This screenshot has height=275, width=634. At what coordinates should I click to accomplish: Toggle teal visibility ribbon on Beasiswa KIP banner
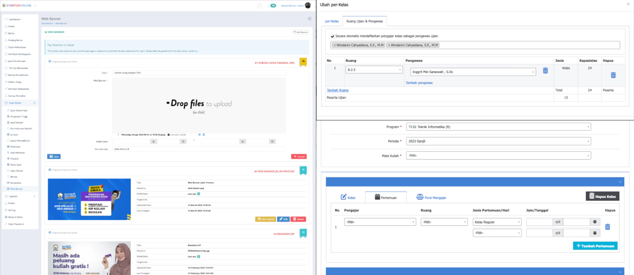tap(303, 233)
